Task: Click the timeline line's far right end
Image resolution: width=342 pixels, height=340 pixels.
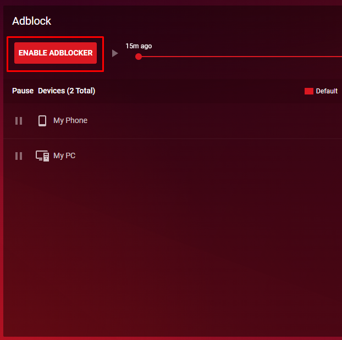Action: pyautogui.click(x=339, y=56)
